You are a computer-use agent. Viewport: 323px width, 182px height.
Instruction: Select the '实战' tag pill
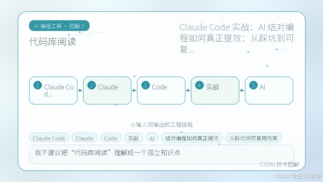(133, 138)
